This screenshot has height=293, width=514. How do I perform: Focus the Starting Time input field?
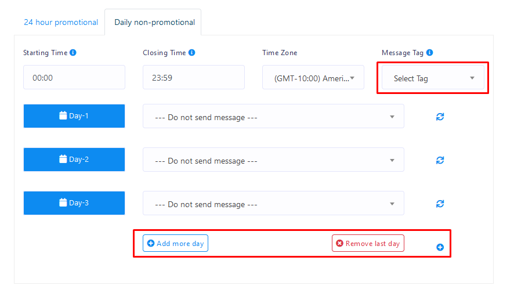coord(74,78)
